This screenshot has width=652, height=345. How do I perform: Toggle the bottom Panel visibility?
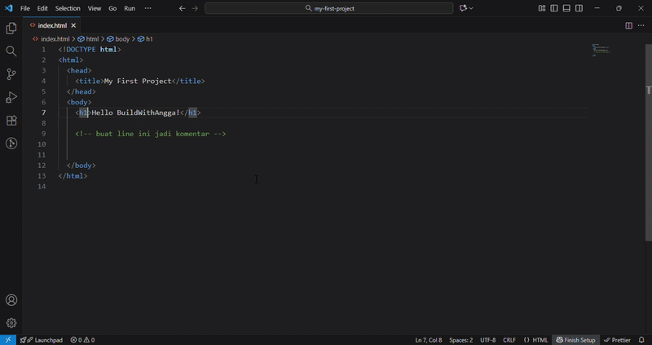(566, 8)
